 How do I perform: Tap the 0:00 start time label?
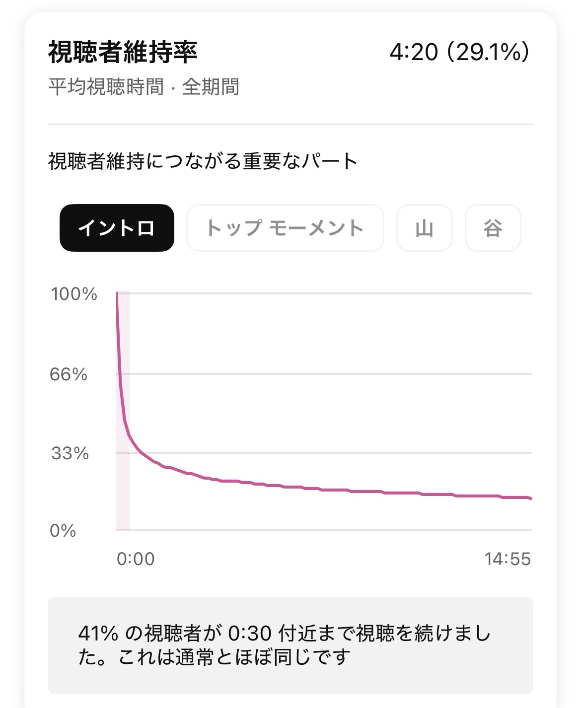pyautogui.click(x=136, y=559)
